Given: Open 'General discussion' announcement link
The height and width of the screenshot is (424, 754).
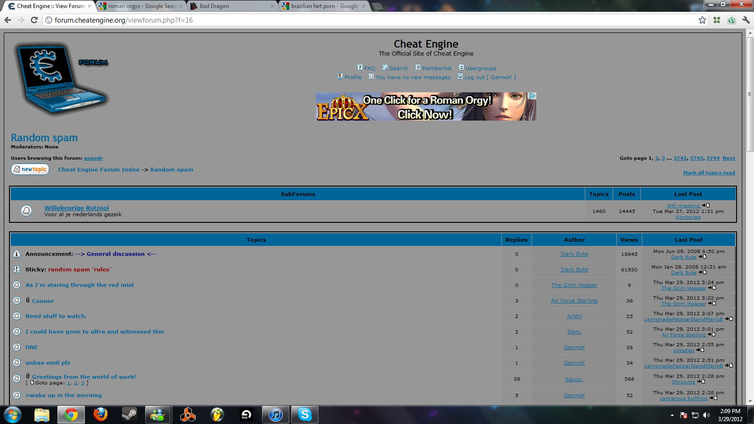Looking at the screenshot, I should (115, 254).
